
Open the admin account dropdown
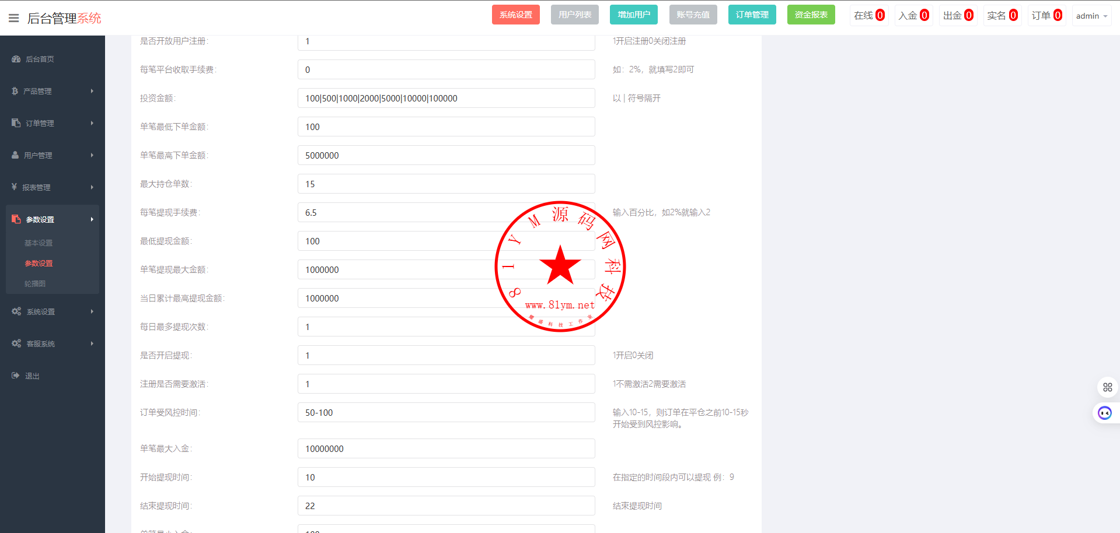[x=1091, y=16]
